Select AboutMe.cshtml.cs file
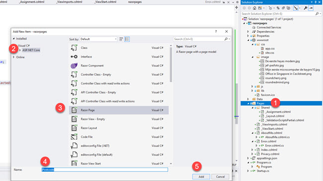 [x=277, y=137]
